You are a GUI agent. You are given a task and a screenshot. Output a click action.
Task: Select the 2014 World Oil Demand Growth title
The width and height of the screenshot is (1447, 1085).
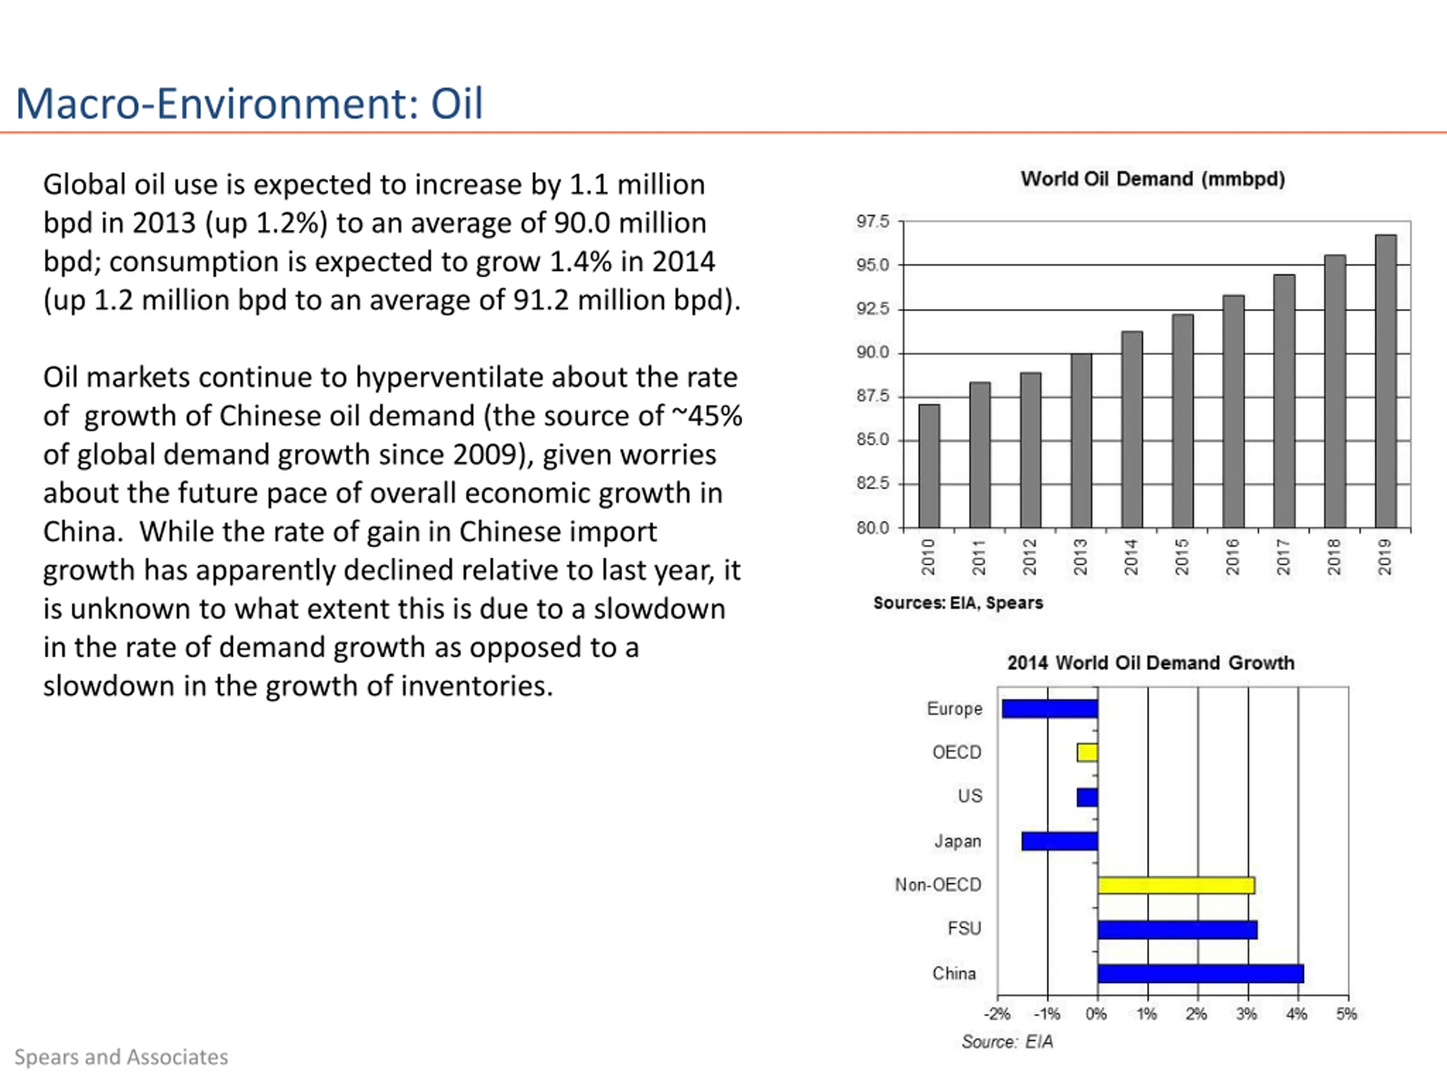point(1151,662)
